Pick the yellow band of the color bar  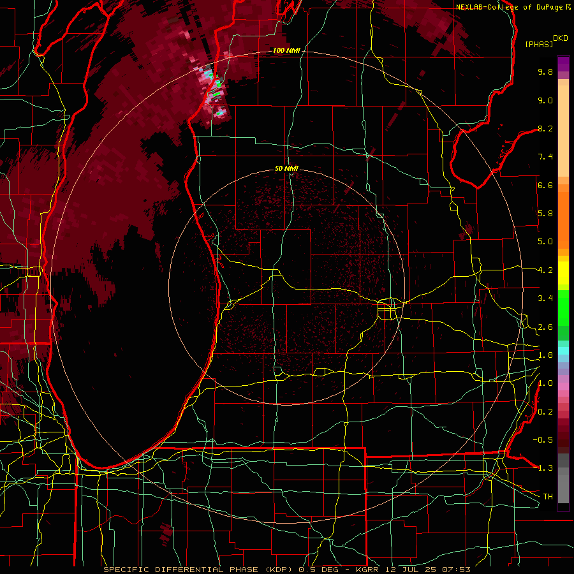point(563,273)
